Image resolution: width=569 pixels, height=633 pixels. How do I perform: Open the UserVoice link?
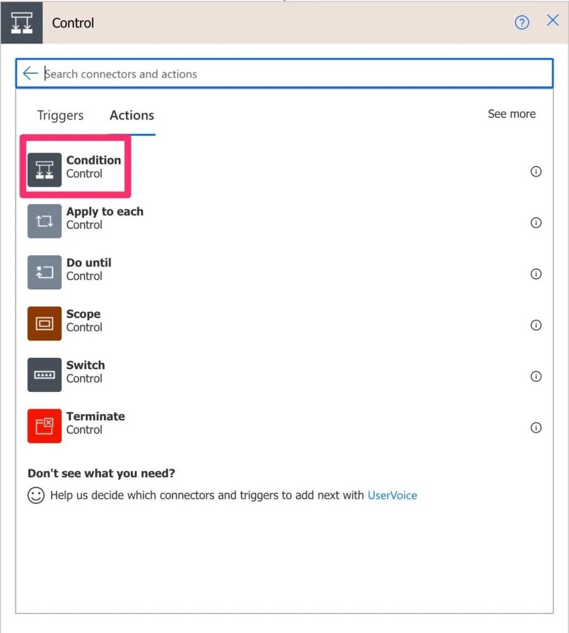(392, 495)
